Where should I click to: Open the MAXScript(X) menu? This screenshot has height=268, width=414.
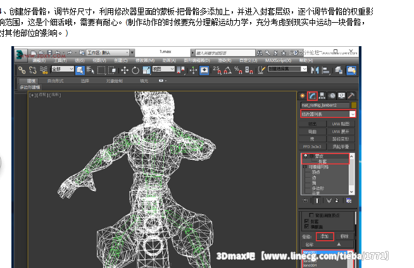point(279,61)
